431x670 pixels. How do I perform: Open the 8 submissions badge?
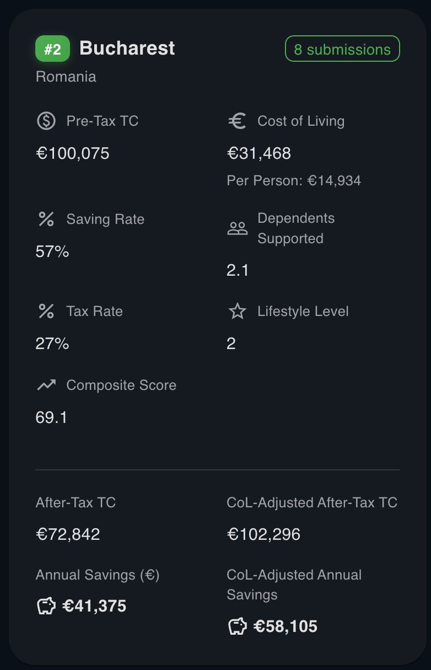pyautogui.click(x=342, y=49)
